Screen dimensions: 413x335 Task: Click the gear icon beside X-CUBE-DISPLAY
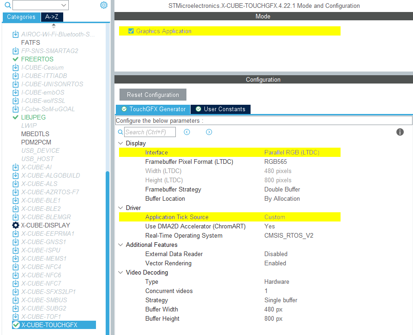coord(16,225)
